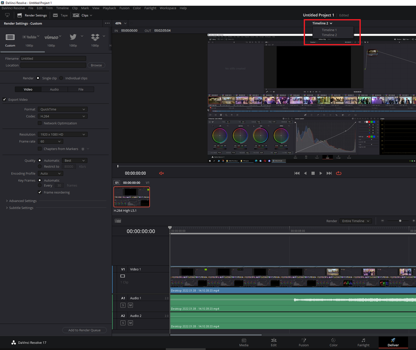The width and height of the screenshot is (416, 350).
Task: Click the Clips toolbar icon
Action: coord(76,15)
